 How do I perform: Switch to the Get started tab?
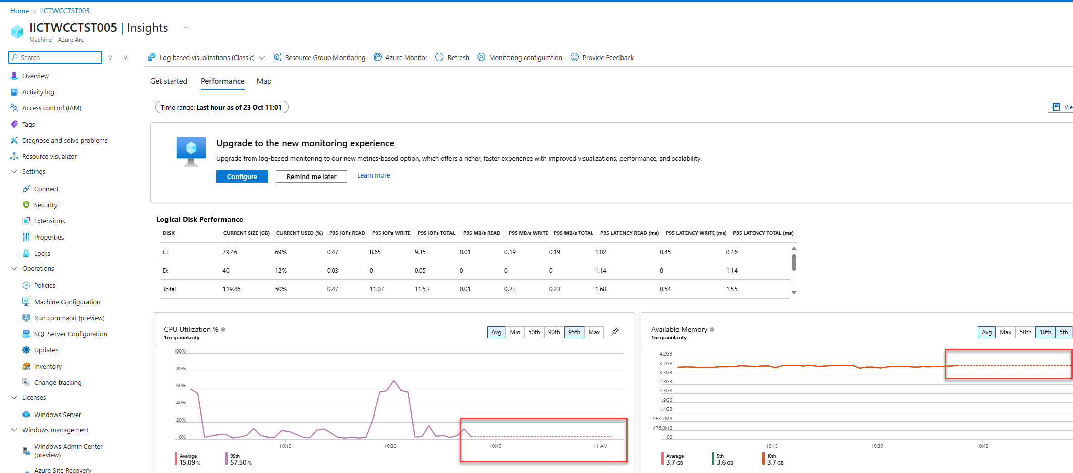[x=168, y=81]
